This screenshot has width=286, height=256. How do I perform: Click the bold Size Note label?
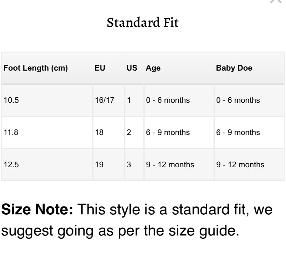(x=37, y=209)
